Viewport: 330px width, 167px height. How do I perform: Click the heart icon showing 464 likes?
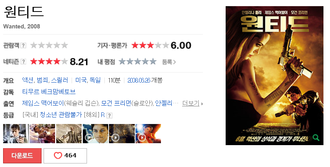click(58, 155)
